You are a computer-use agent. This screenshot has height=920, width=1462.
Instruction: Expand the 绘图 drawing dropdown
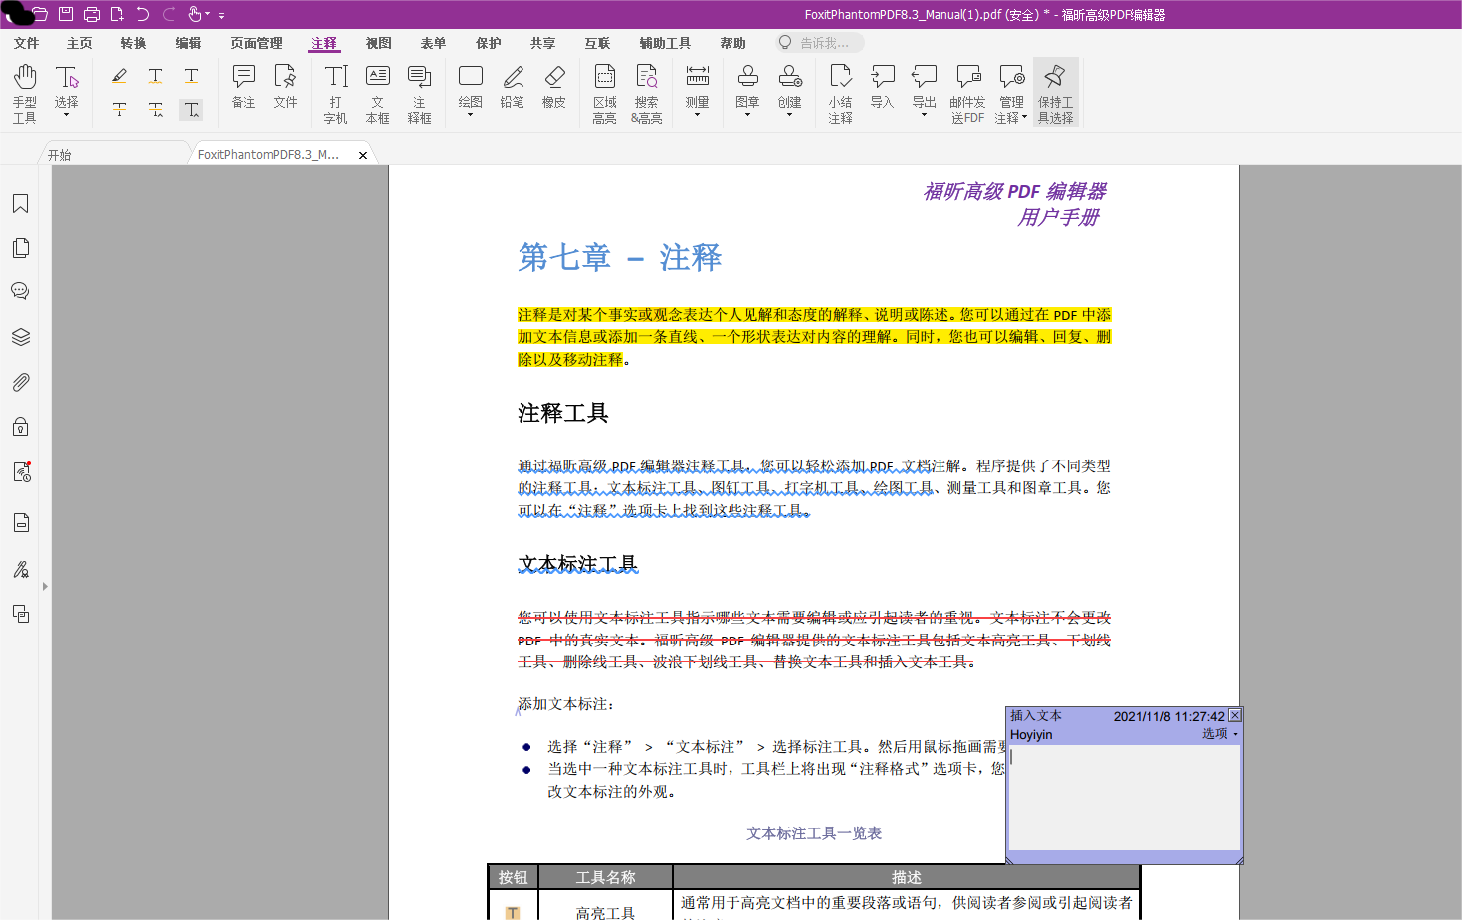click(x=471, y=115)
